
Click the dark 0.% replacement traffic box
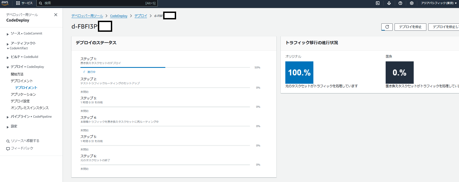(x=400, y=72)
